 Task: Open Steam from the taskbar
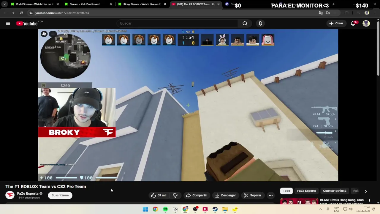[x=215, y=209]
